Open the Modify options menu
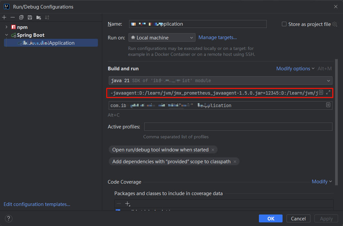Image resolution: width=343 pixels, height=226 pixels. (x=295, y=69)
